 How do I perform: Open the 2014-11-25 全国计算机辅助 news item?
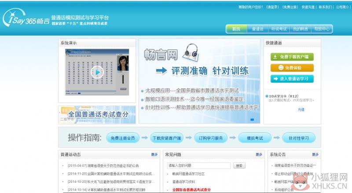[111, 174]
